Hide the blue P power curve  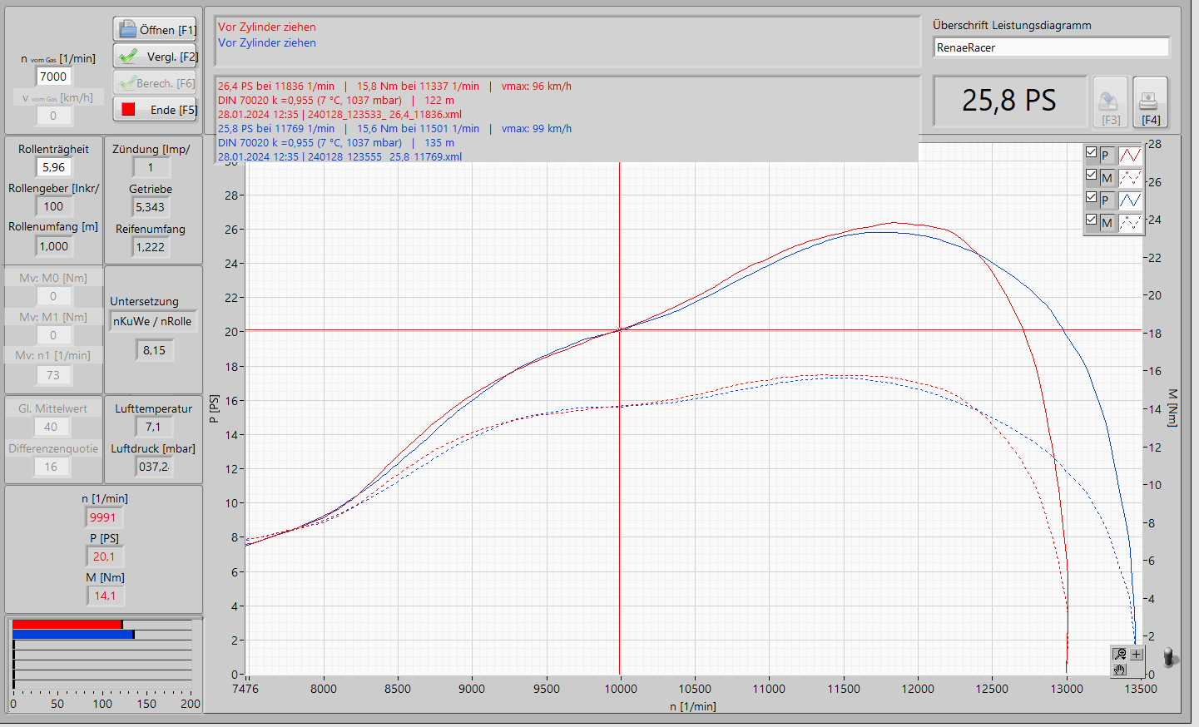pyautogui.click(x=1091, y=198)
